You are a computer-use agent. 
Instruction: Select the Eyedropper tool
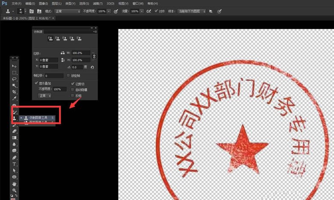[x=14, y=98]
